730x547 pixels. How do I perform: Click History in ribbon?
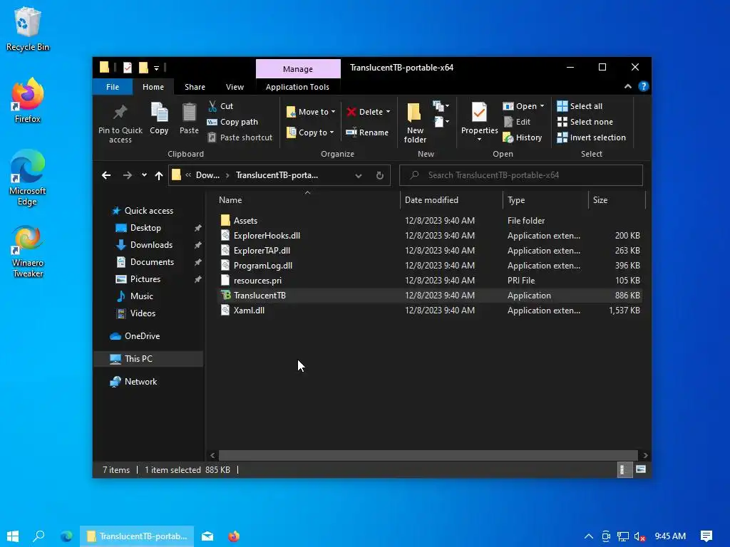pos(523,137)
